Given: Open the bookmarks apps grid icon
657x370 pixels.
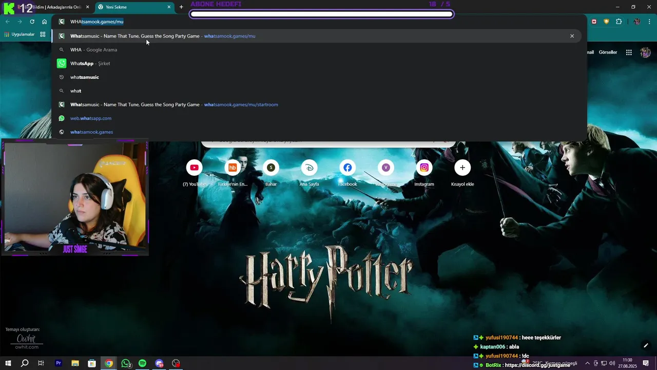Looking at the screenshot, I should tap(43, 34).
